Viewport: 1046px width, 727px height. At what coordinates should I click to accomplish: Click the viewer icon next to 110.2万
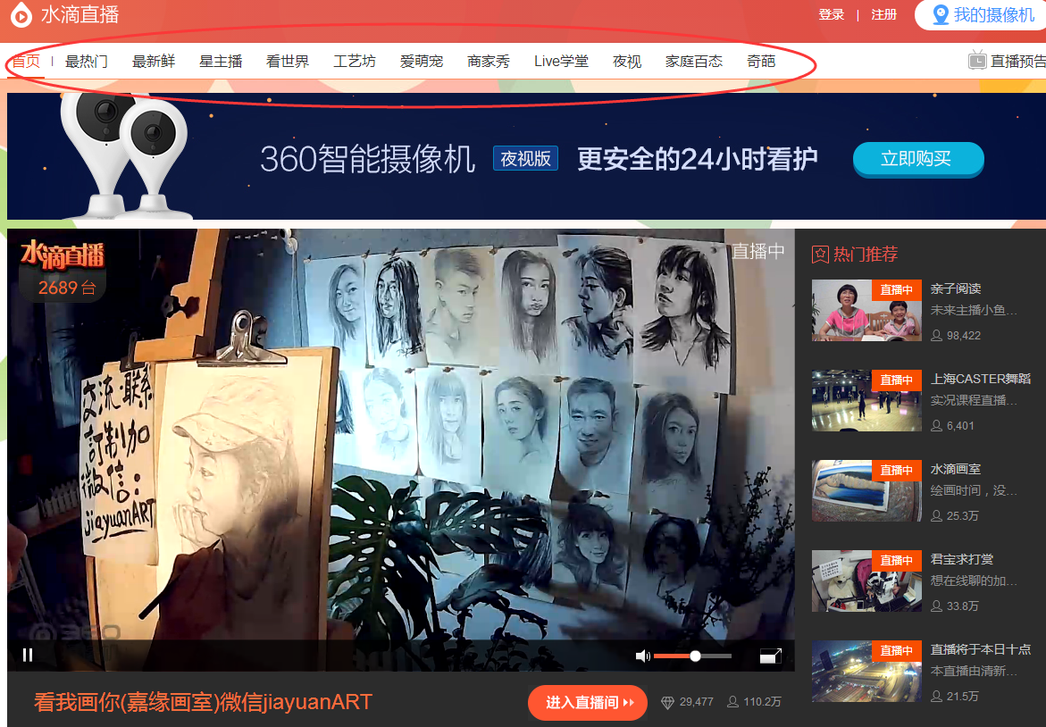click(x=732, y=702)
